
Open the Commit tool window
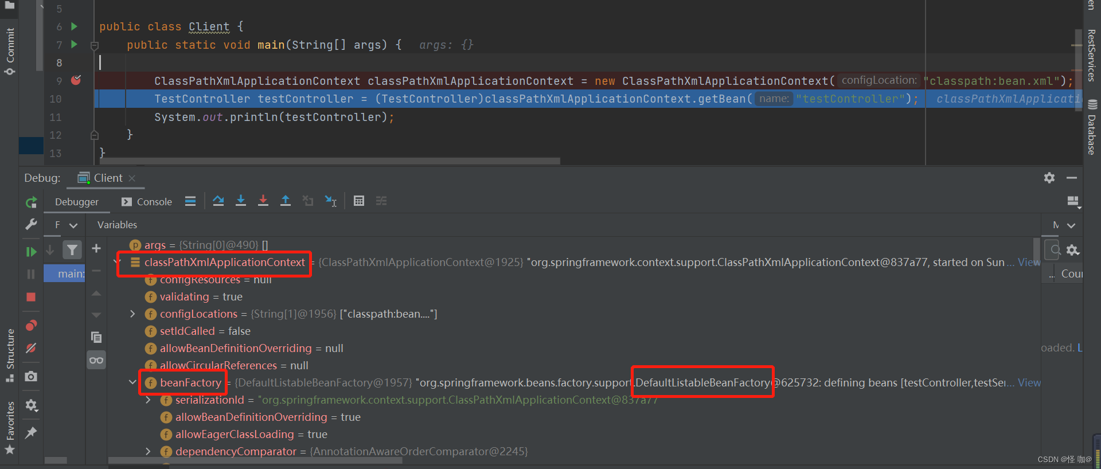(10, 50)
